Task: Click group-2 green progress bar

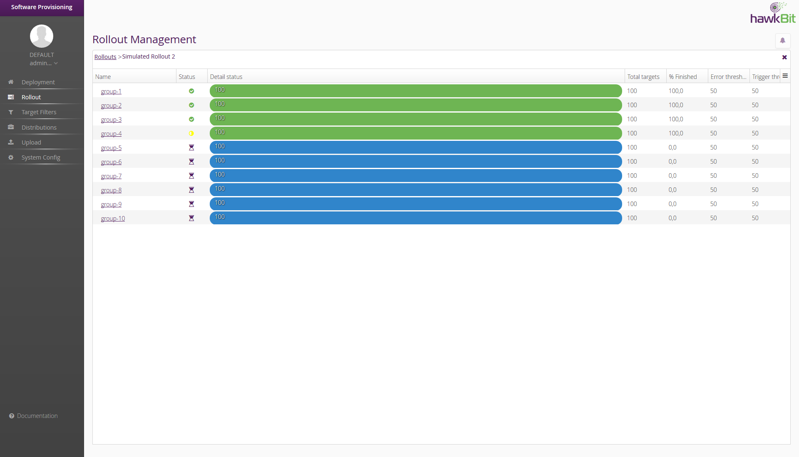Action: coord(415,105)
